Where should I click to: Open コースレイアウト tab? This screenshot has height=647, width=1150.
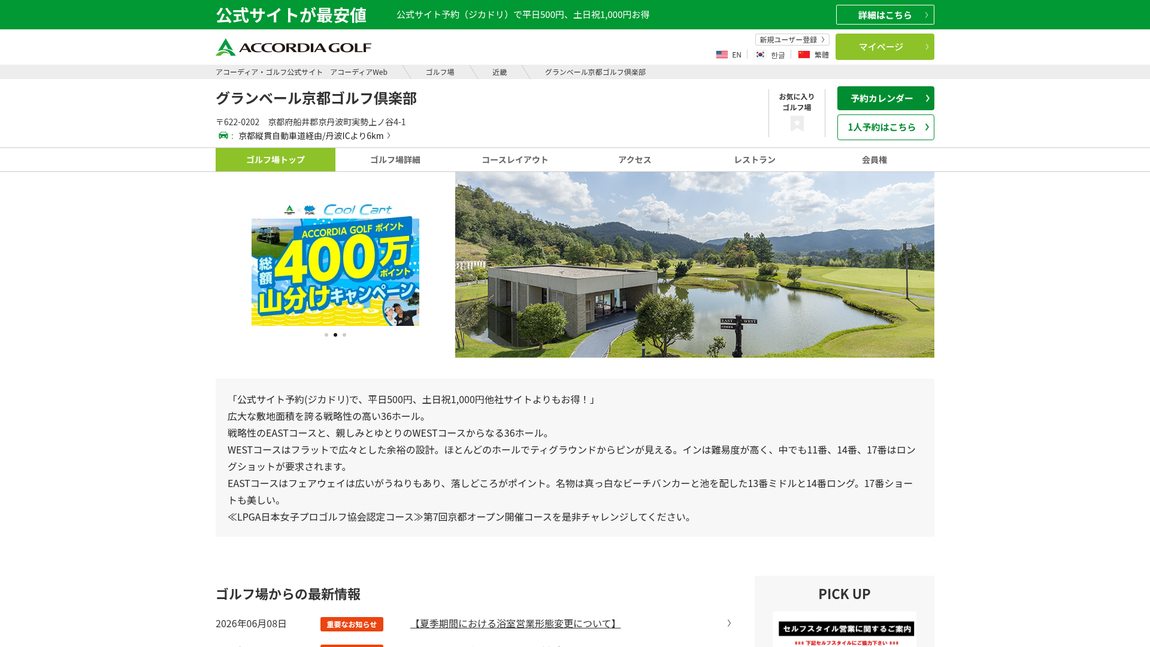515,160
